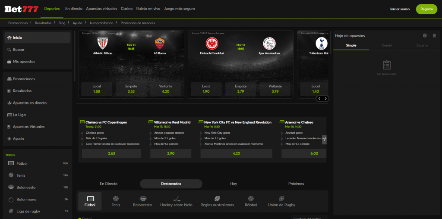Open Resultado del Partido market dropdown
This screenshot has height=219, width=442.
tap(309, 218)
